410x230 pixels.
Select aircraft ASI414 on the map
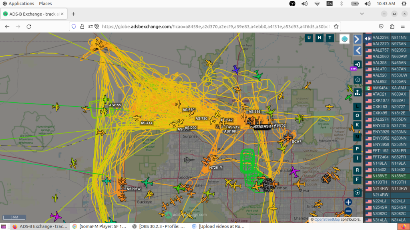(x=136, y=118)
